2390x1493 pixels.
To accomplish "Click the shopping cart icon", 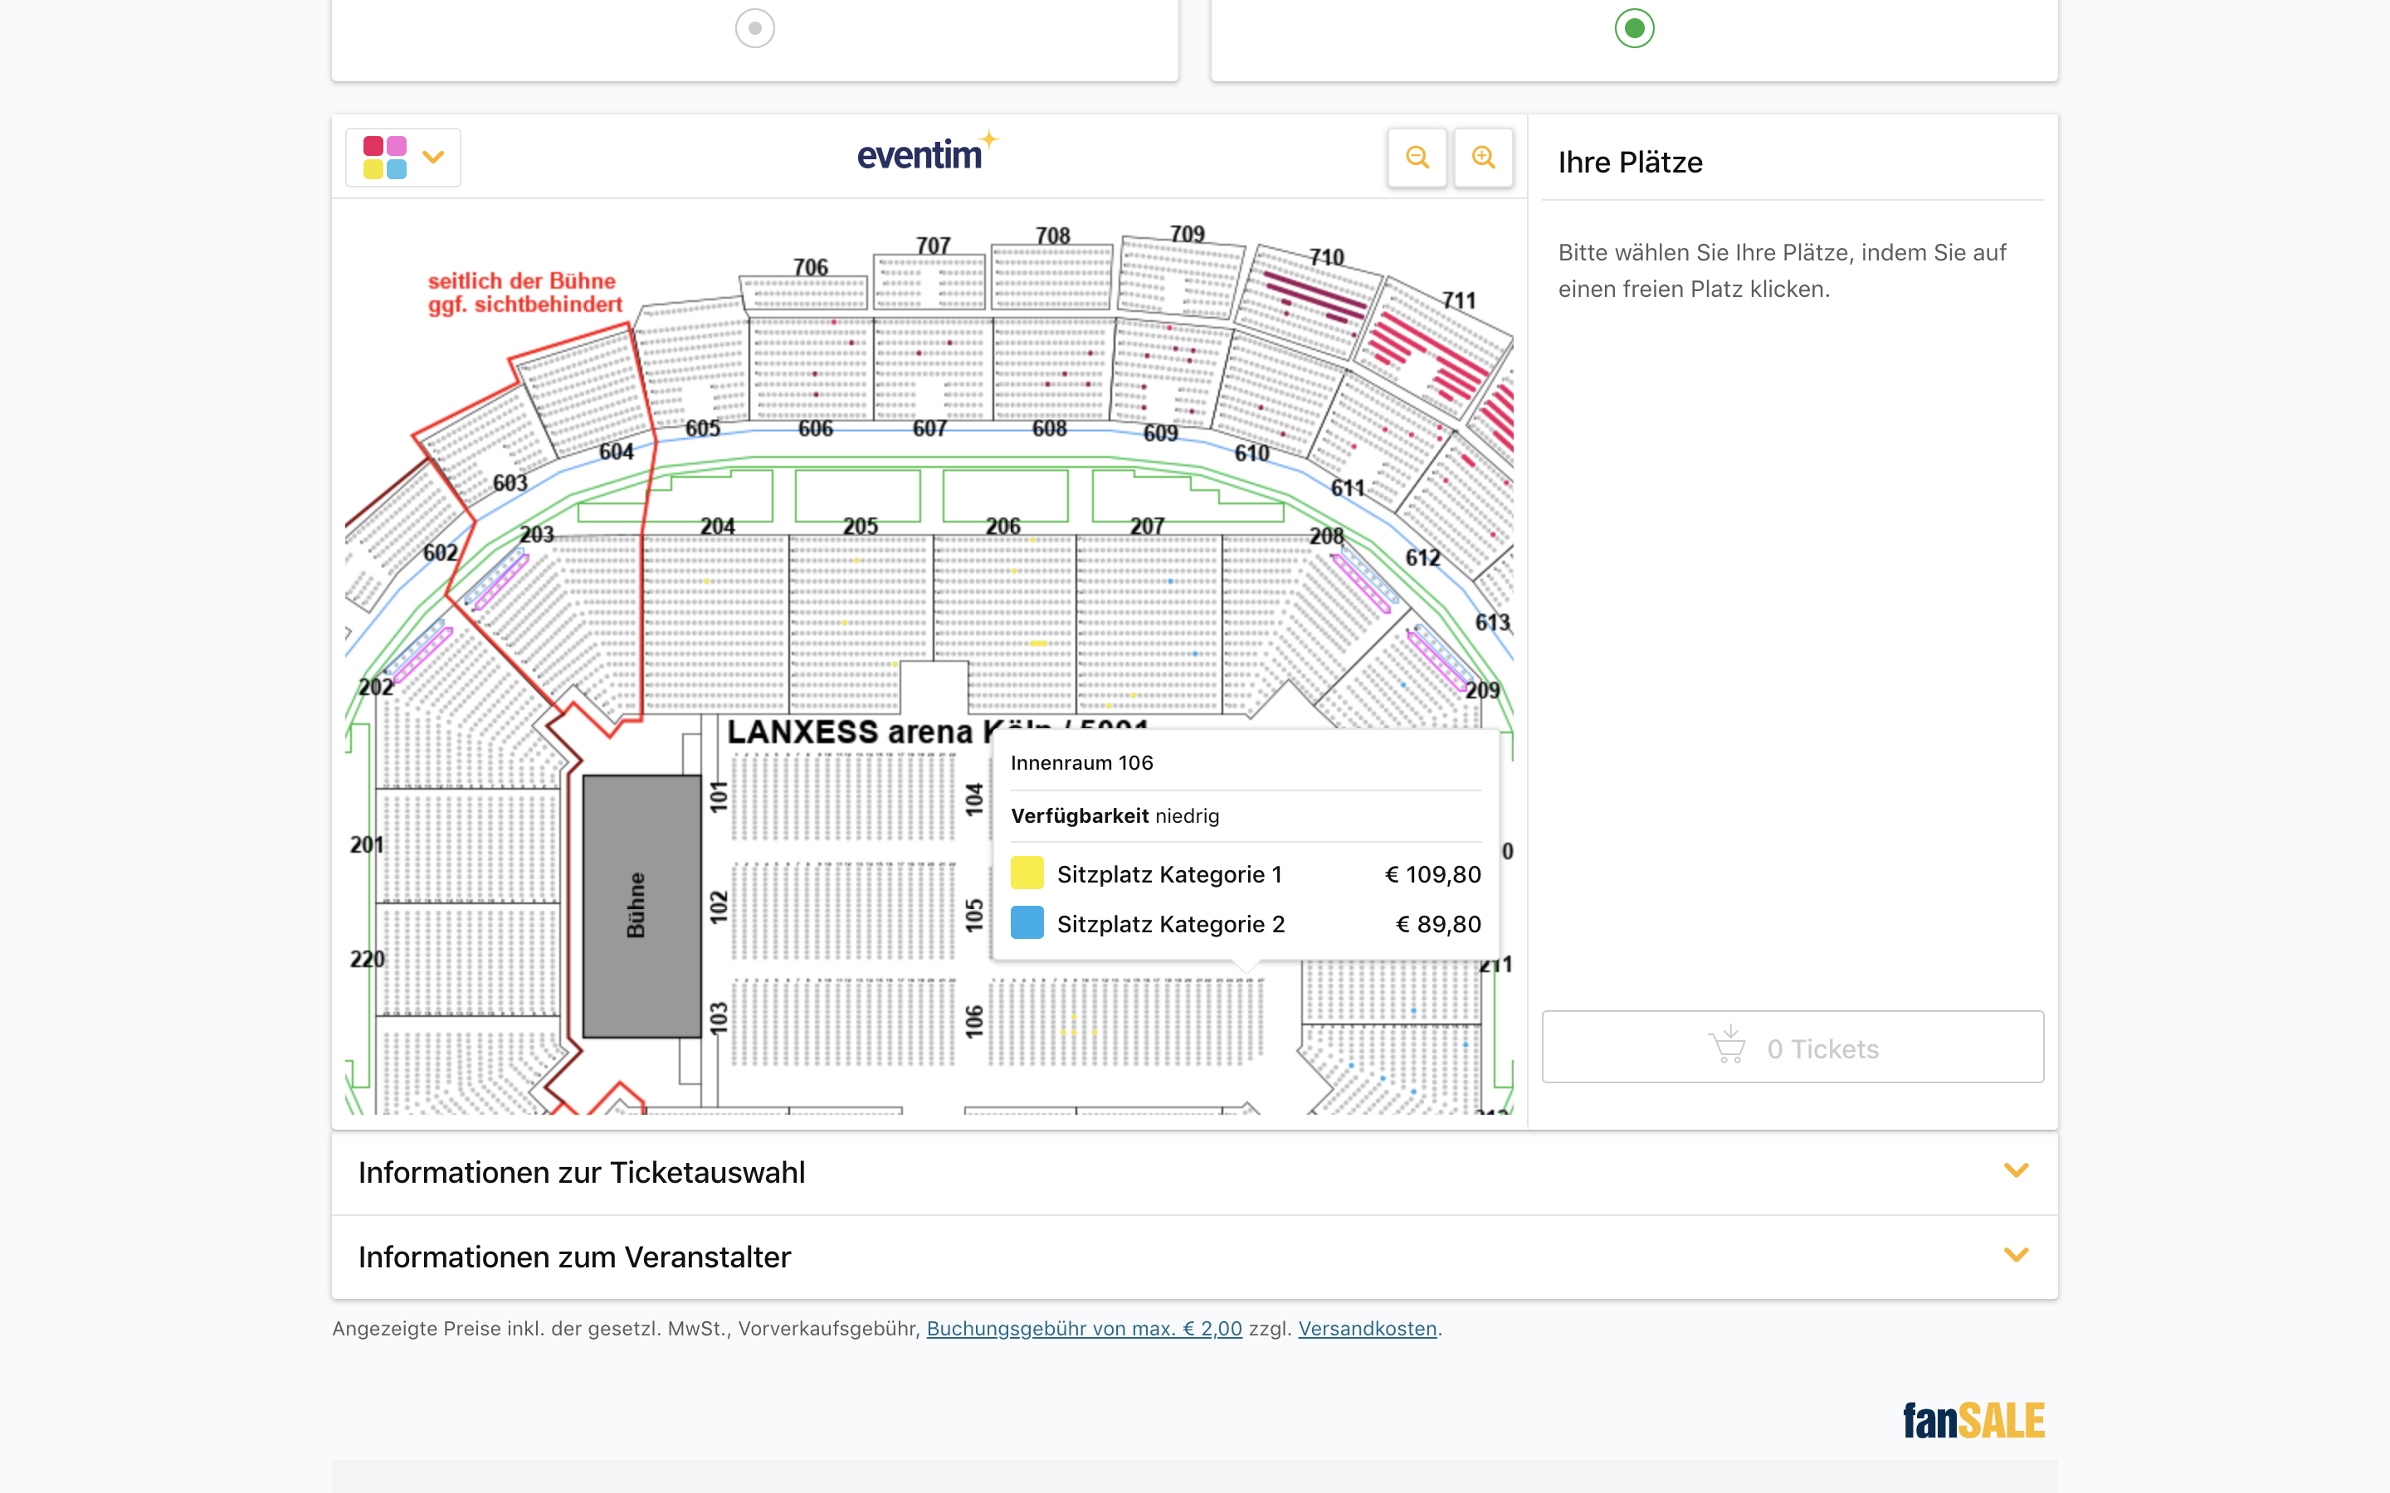I will click(1727, 1047).
